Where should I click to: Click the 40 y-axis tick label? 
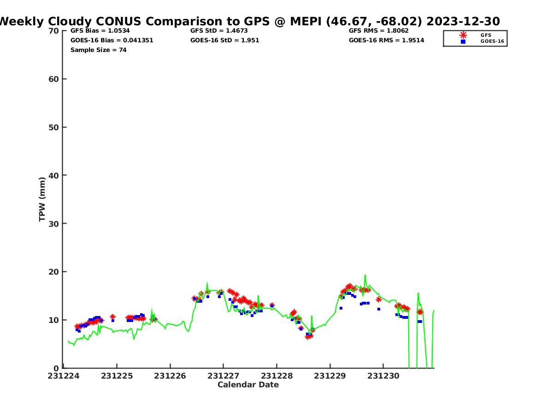click(54, 175)
